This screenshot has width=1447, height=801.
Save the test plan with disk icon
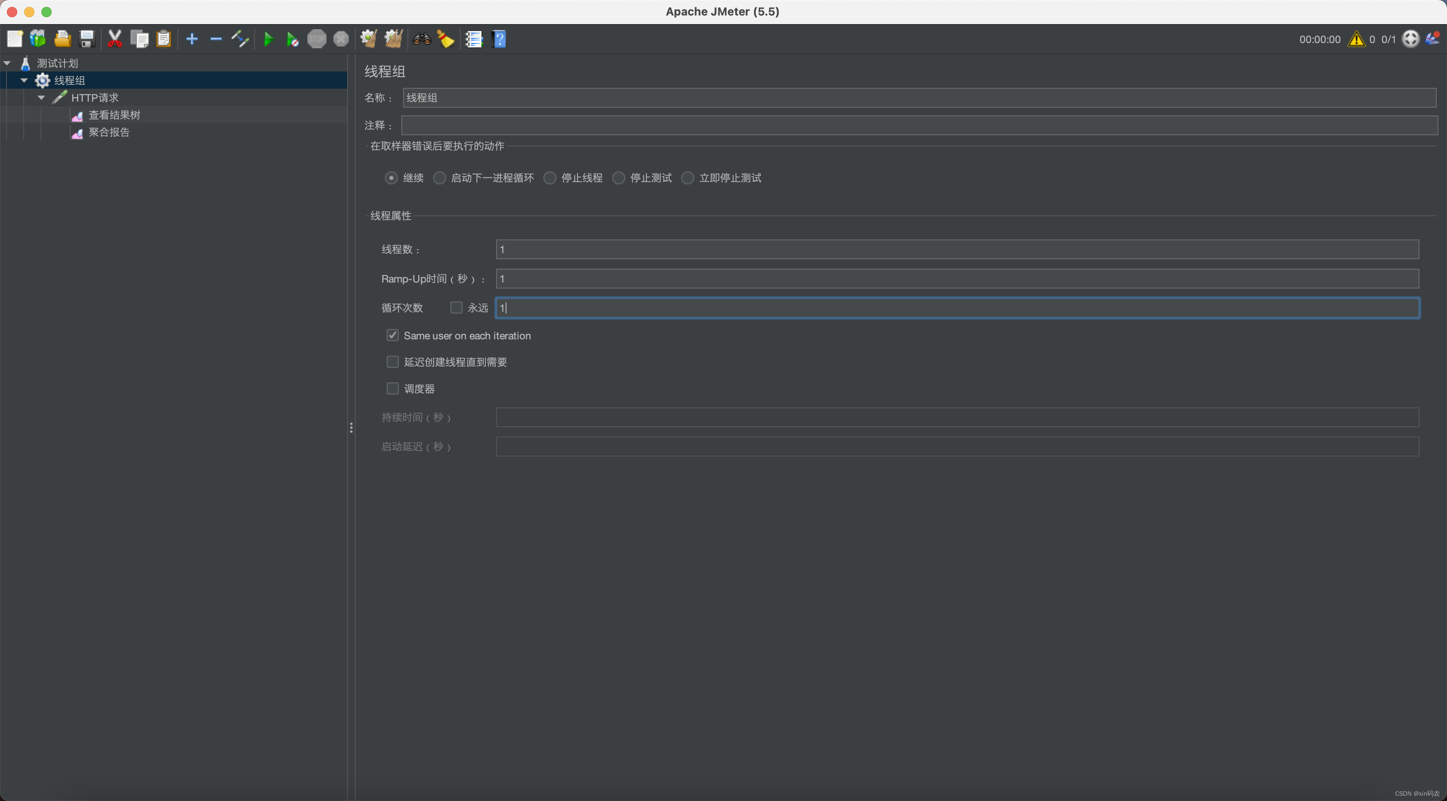[x=87, y=39]
